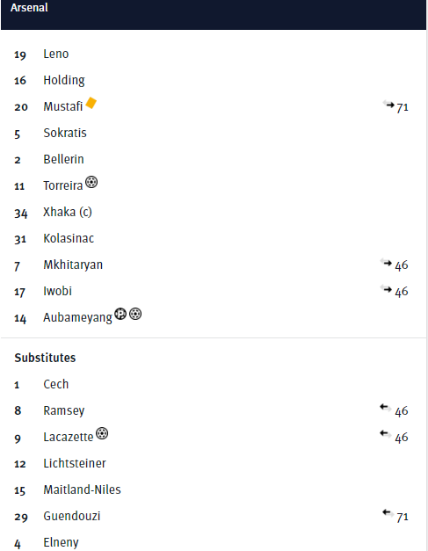Click Aubameyang's second goal ball icon

point(135,314)
